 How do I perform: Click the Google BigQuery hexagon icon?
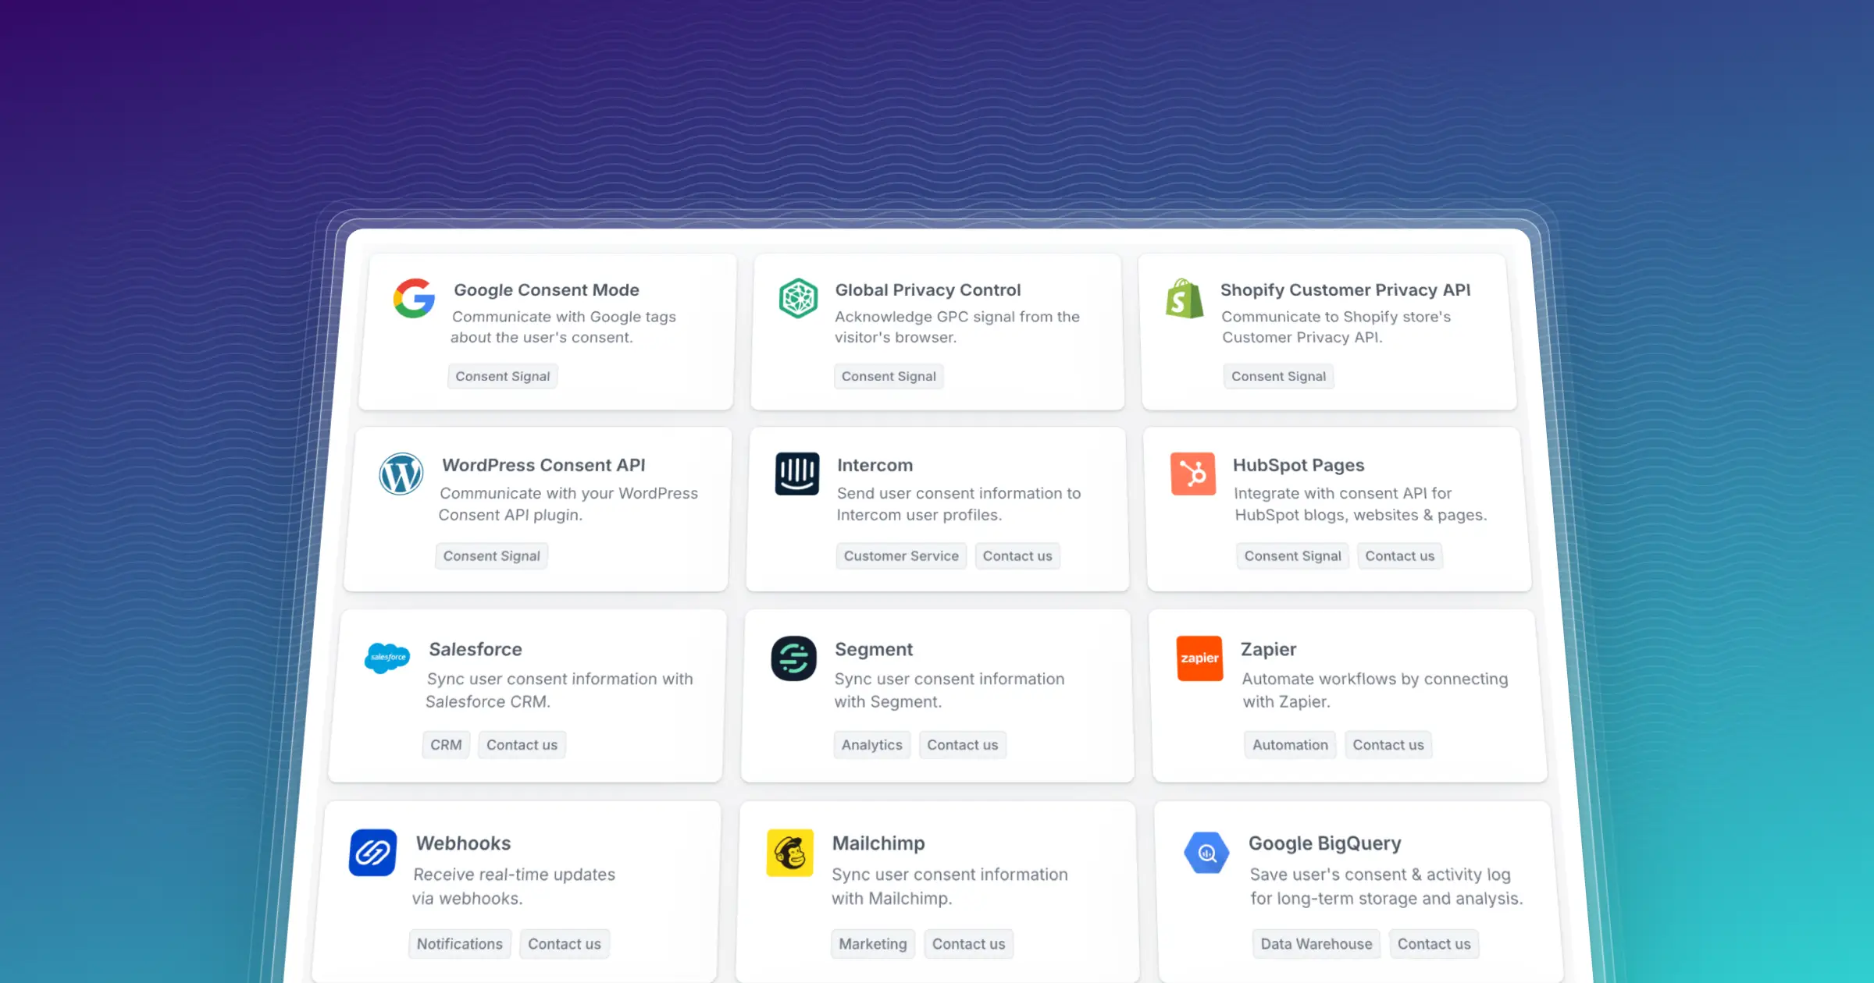1206,853
